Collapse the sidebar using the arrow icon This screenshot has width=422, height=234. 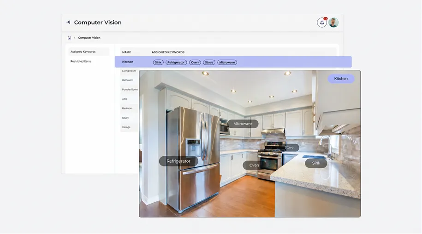point(68,22)
